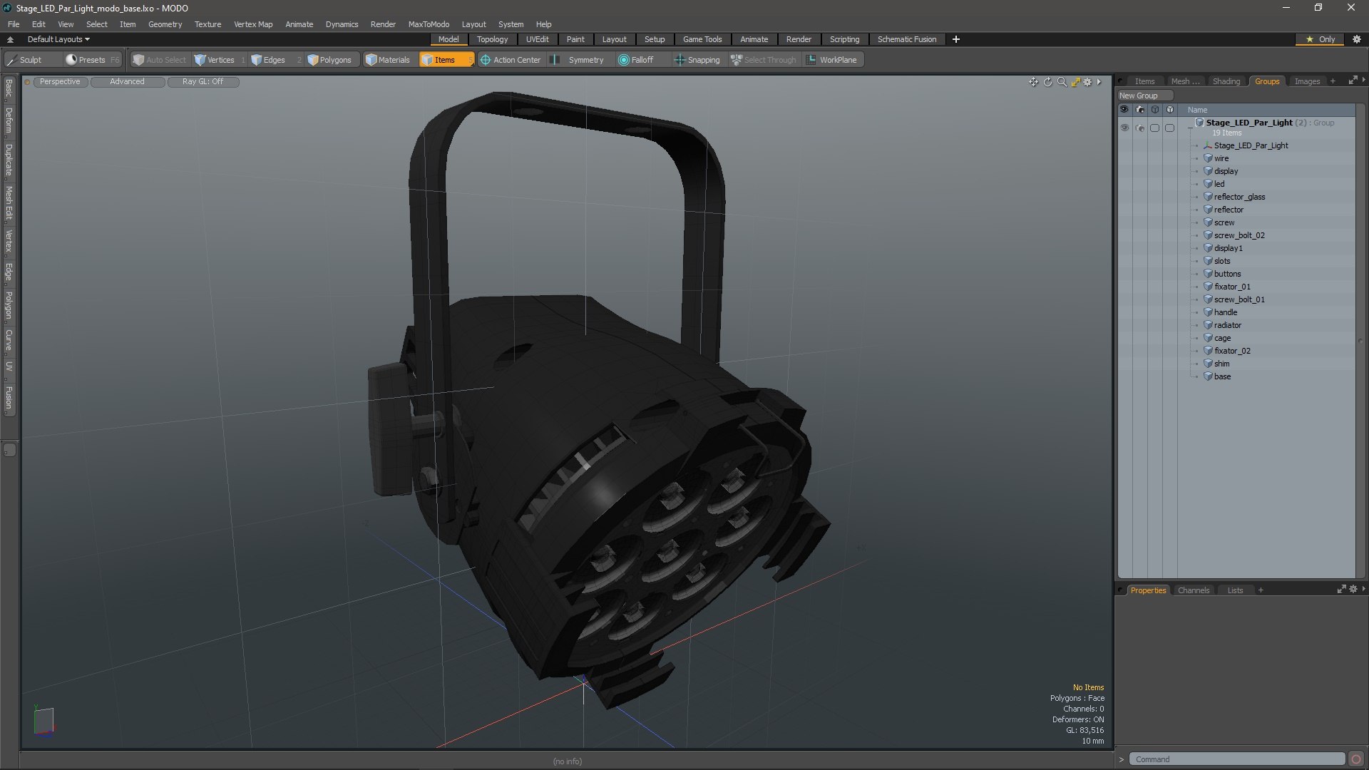Switch to the Shading tab
Image resolution: width=1369 pixels, height=770 pixels.
tap(1226, 81)
